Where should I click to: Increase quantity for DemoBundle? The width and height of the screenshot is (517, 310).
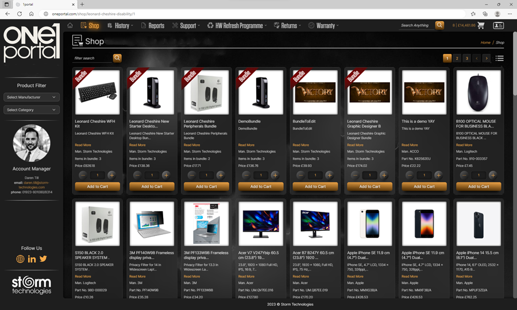point(275,175)
